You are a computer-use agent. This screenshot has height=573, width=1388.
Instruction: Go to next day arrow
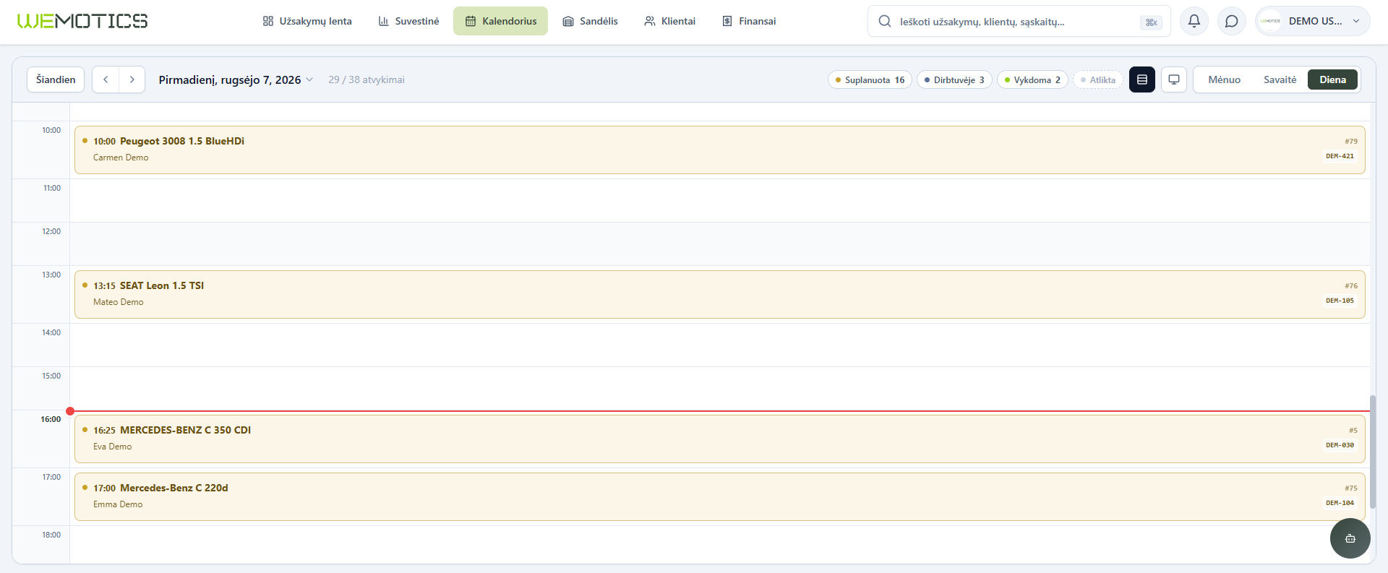pos(132,79)
